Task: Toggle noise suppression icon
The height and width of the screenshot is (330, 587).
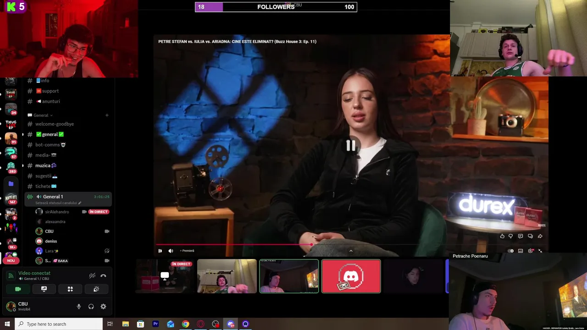Action: [92, 275]
